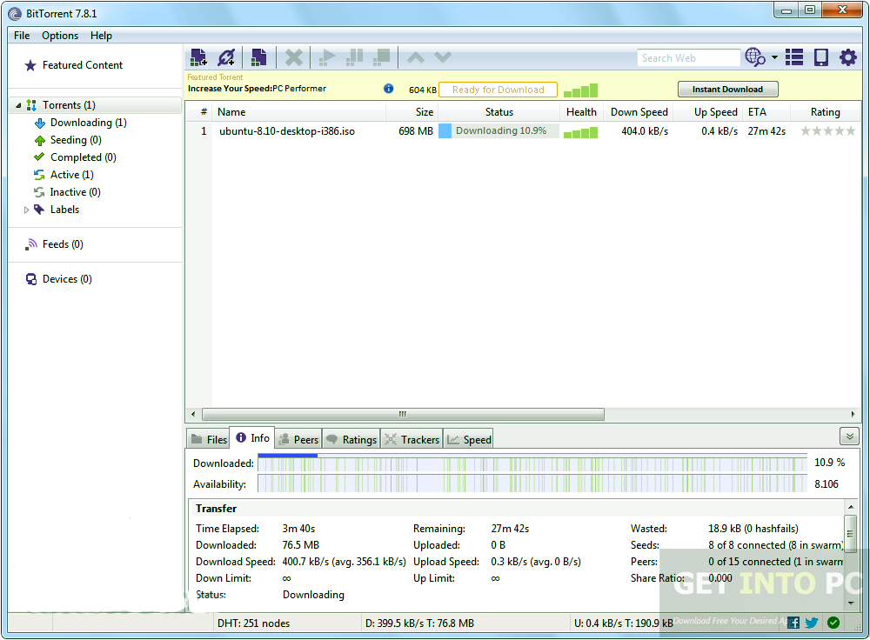Click info pane scroll down arrow

851,603
